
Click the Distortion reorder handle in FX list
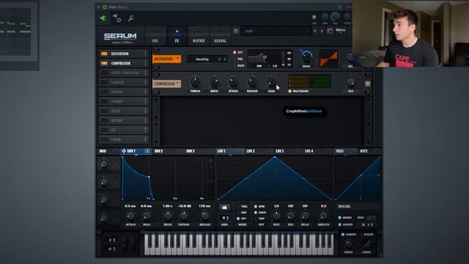pyautogui.click(x=145, y=54)
